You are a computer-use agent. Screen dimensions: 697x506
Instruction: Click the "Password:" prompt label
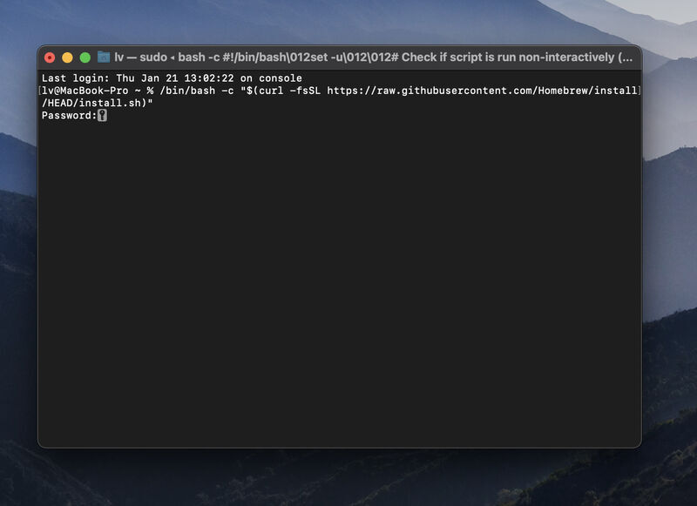pyautogui.click(x=70, y=116)
